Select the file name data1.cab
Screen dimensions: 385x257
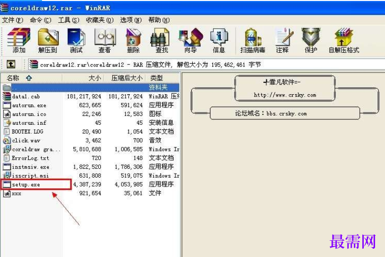click(x=26, y=97)
